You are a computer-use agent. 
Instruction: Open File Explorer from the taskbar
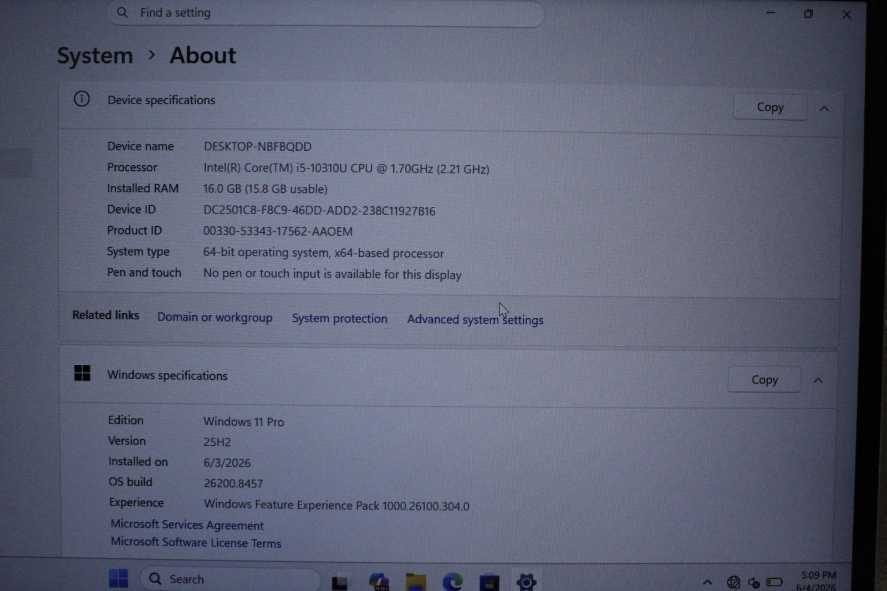pos(416,582)
